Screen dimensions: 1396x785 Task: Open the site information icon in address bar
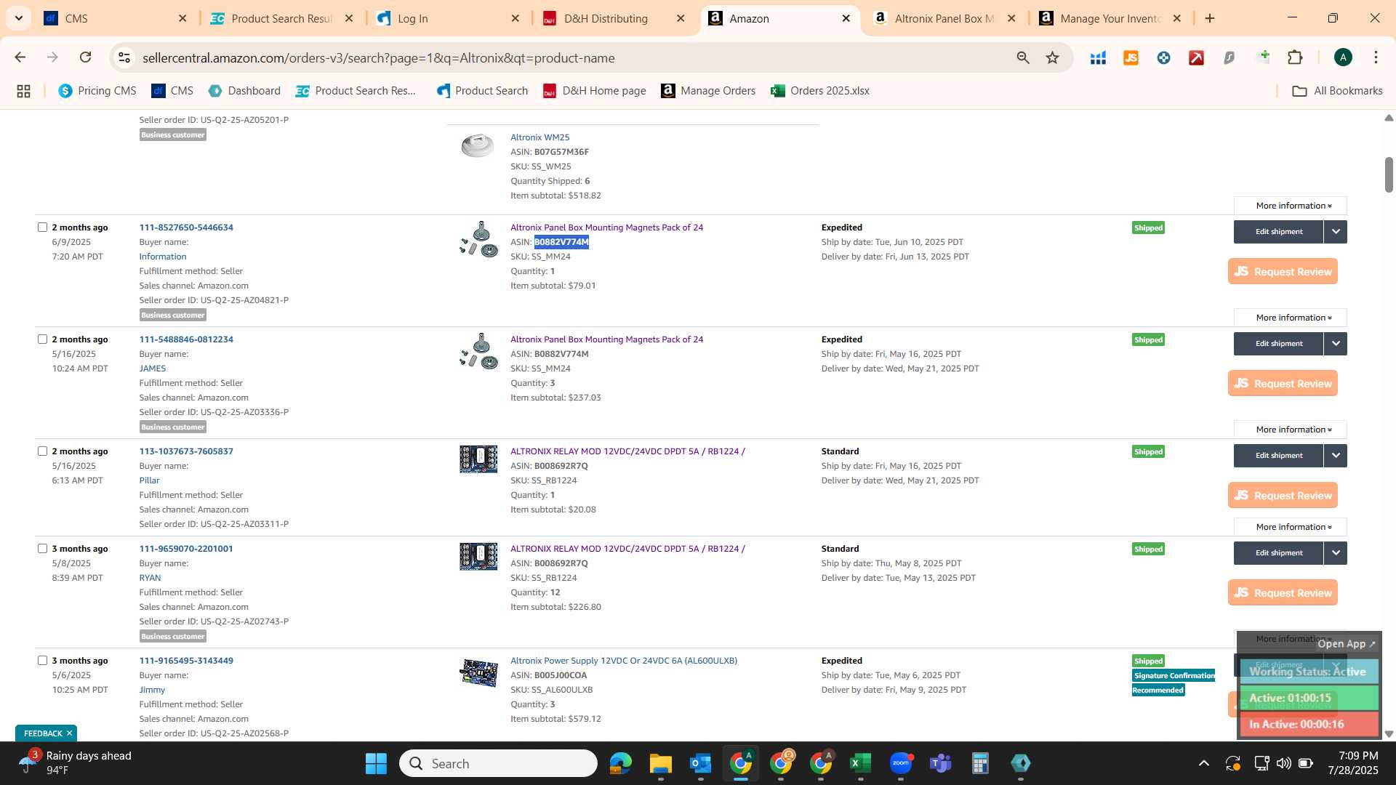pos(124,57)
